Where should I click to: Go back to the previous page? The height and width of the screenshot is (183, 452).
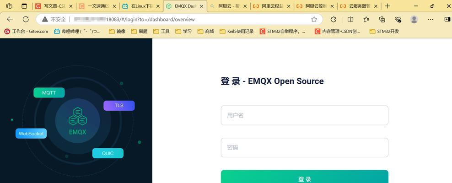[10, 19]
